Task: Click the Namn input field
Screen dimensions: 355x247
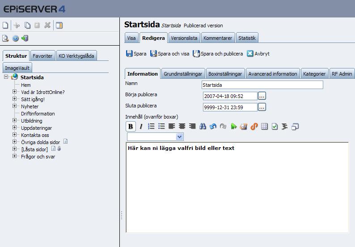Action: click(262, 85)
